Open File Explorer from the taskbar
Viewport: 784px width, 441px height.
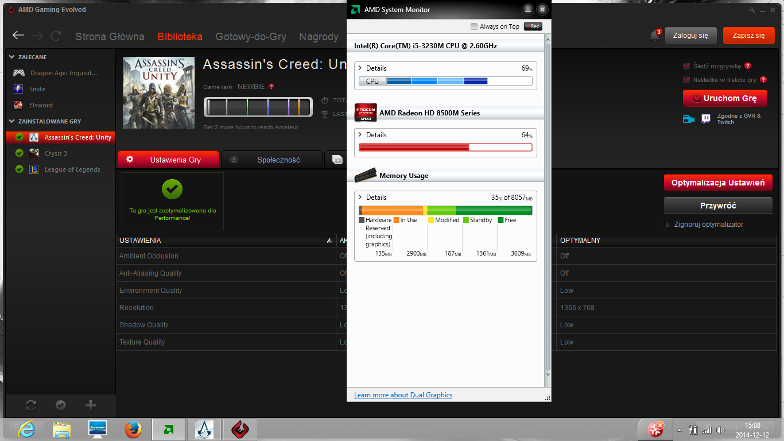(61, 429)
